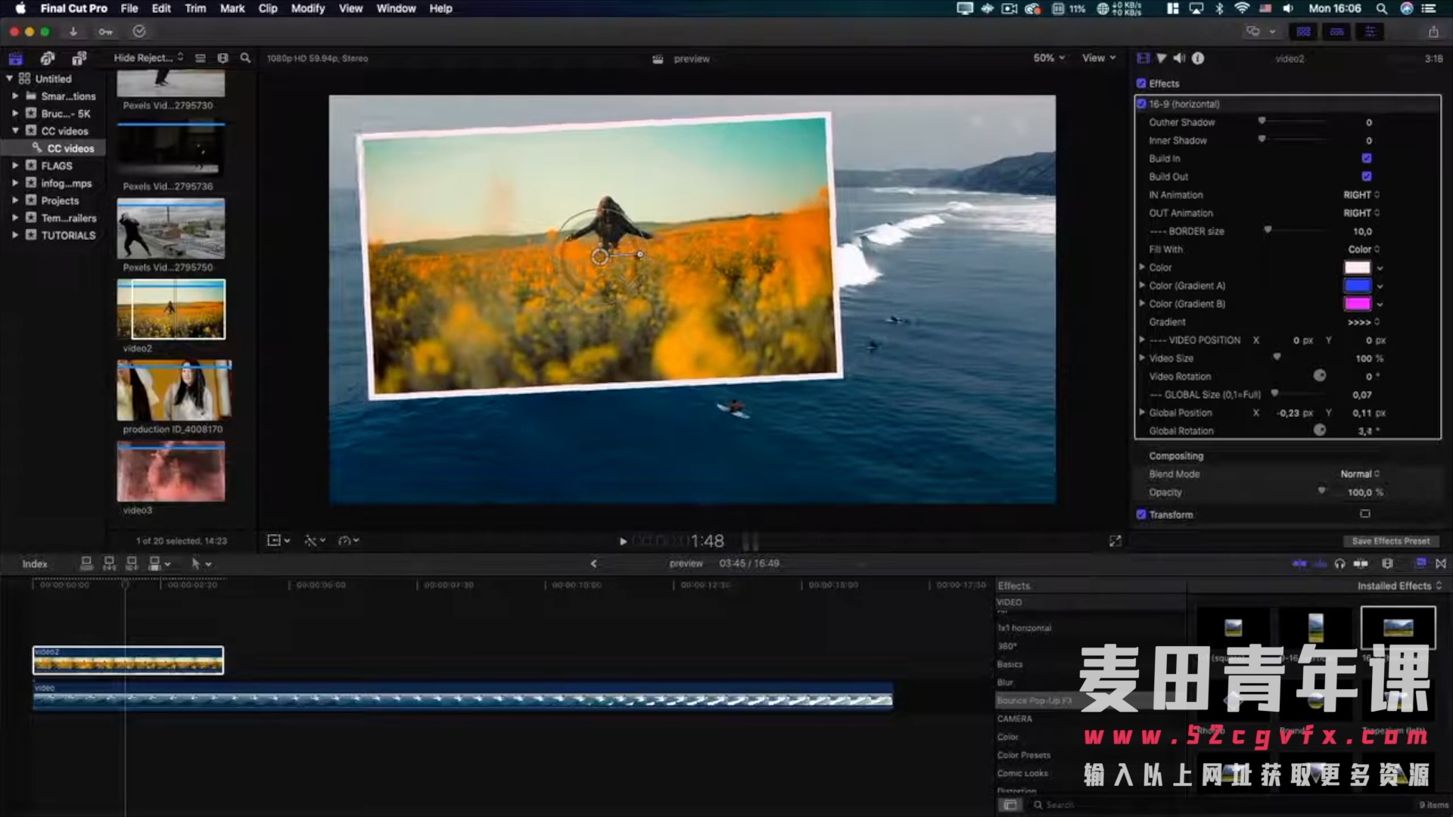Open the File menu
This screenshot has width=1453, height=817.
(x=129, y=8)
